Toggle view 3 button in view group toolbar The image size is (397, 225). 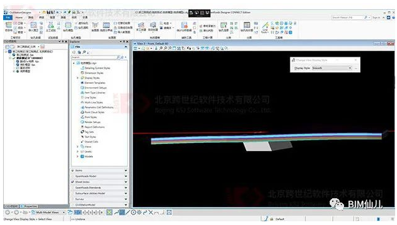[84, 213]
